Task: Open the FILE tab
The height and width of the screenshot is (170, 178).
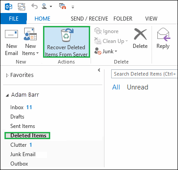Action: (x=13, y=19)
